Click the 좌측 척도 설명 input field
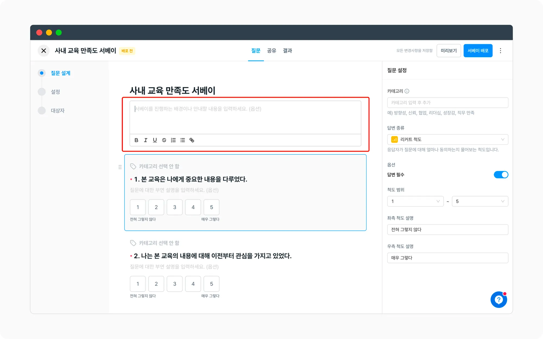Viewport: 543px width, 339px height. (x=447, y=229)
